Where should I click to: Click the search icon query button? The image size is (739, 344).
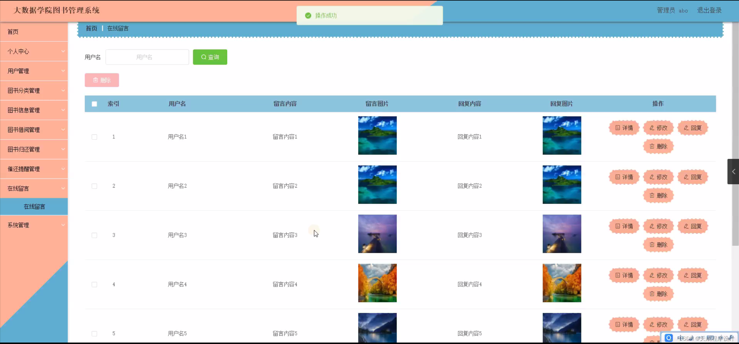tap(210, 57)
